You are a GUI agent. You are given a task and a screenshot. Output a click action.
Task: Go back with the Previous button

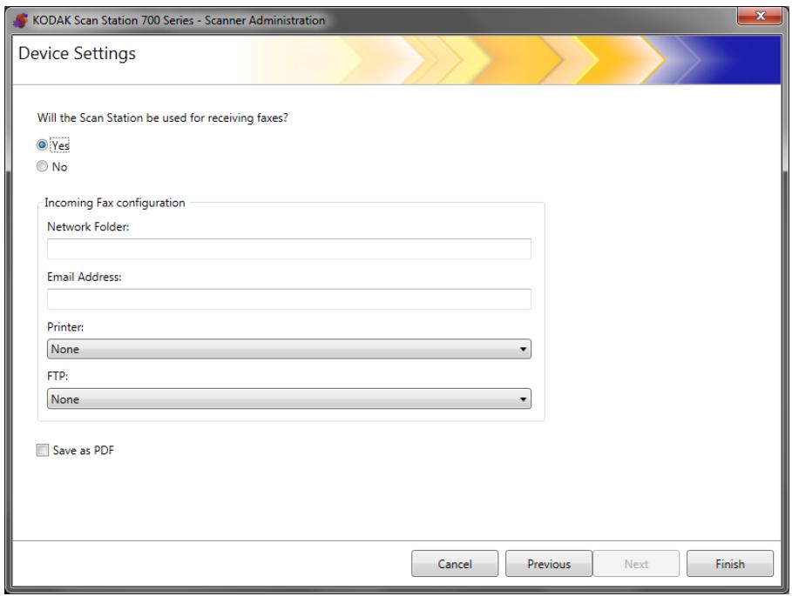coord(549,564)
